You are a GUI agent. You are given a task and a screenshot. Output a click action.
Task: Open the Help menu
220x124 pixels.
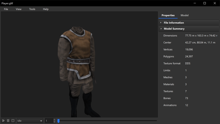pyautogui.click(x=46, y=9)
